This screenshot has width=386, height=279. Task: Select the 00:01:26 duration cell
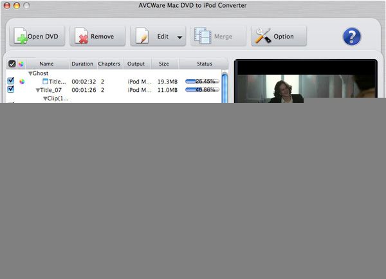(84, 90)
